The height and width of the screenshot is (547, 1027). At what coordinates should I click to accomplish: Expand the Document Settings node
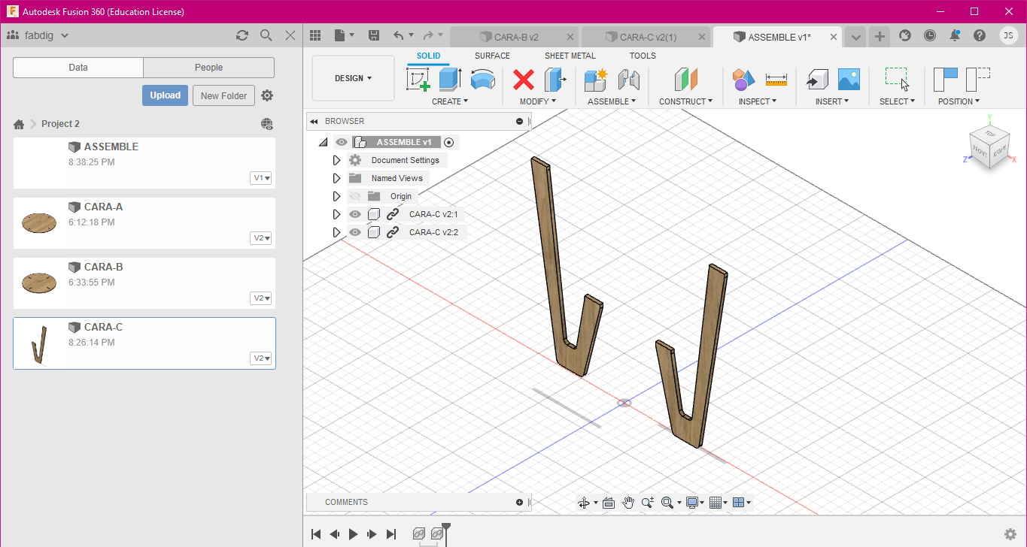point(336,160)
